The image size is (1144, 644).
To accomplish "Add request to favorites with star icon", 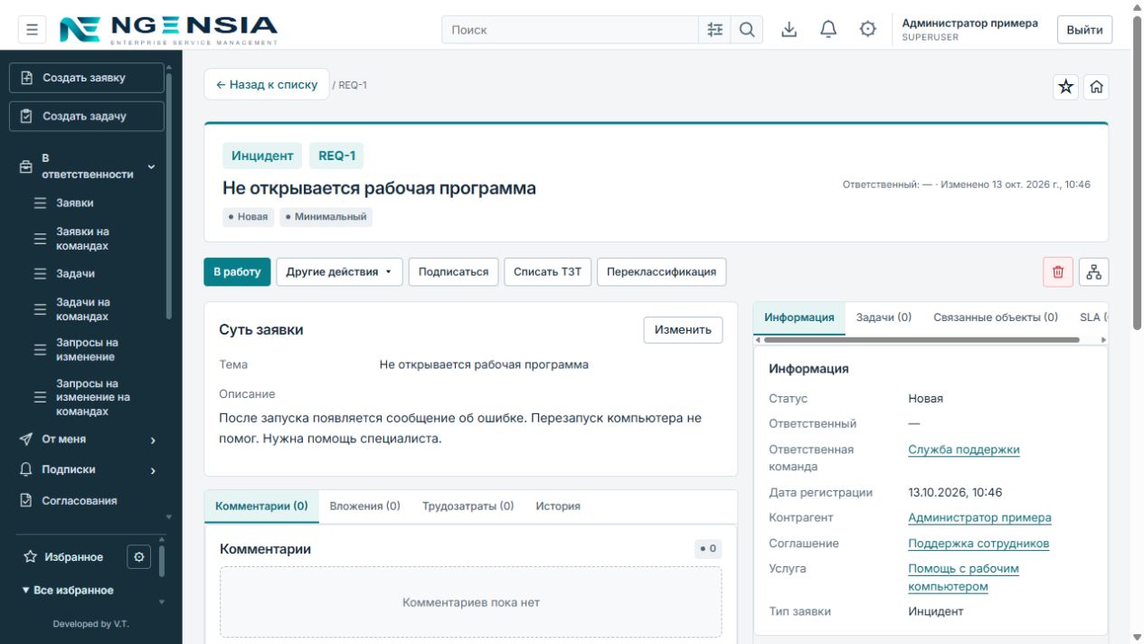I will pos(1066,87).
